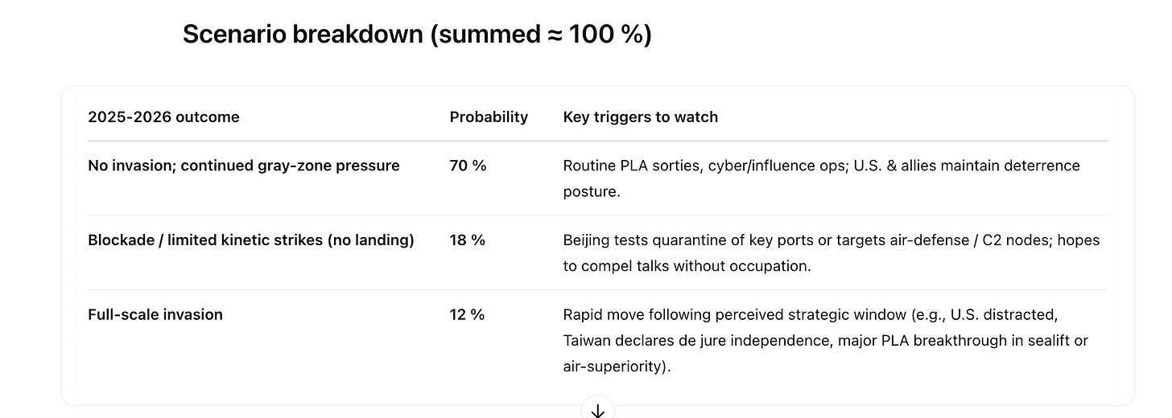The image size is (1172, 418).
Task: Select the "2025-2026 outcome" column header
Action: coord(163,117)
